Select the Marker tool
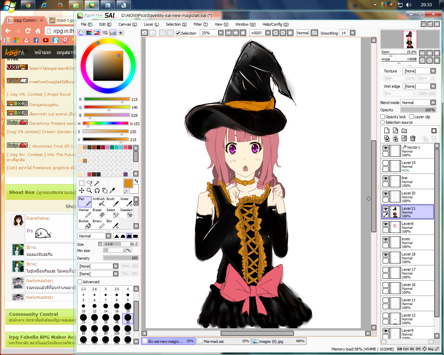444x355 pixels. (85, 213)
